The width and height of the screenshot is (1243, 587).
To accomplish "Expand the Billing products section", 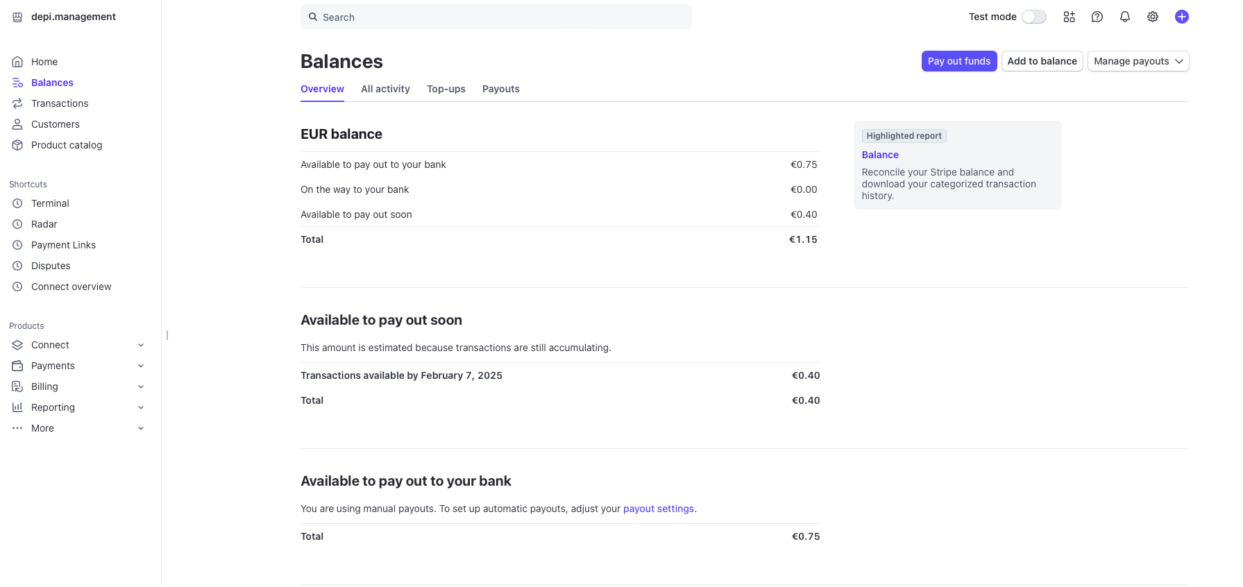I will pyautogui.click(x=141, y=386).
